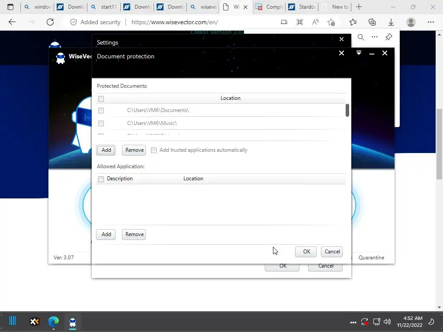Screen dimensions: 443x332
Task: Open the night mode notification icon
Action: tap(431, 322)
